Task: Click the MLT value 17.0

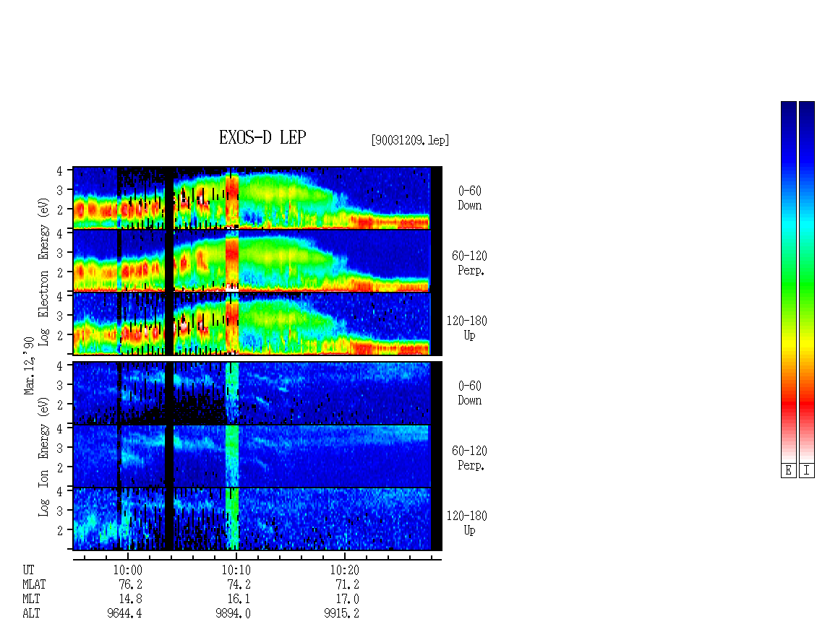Action: pos(347,599)
